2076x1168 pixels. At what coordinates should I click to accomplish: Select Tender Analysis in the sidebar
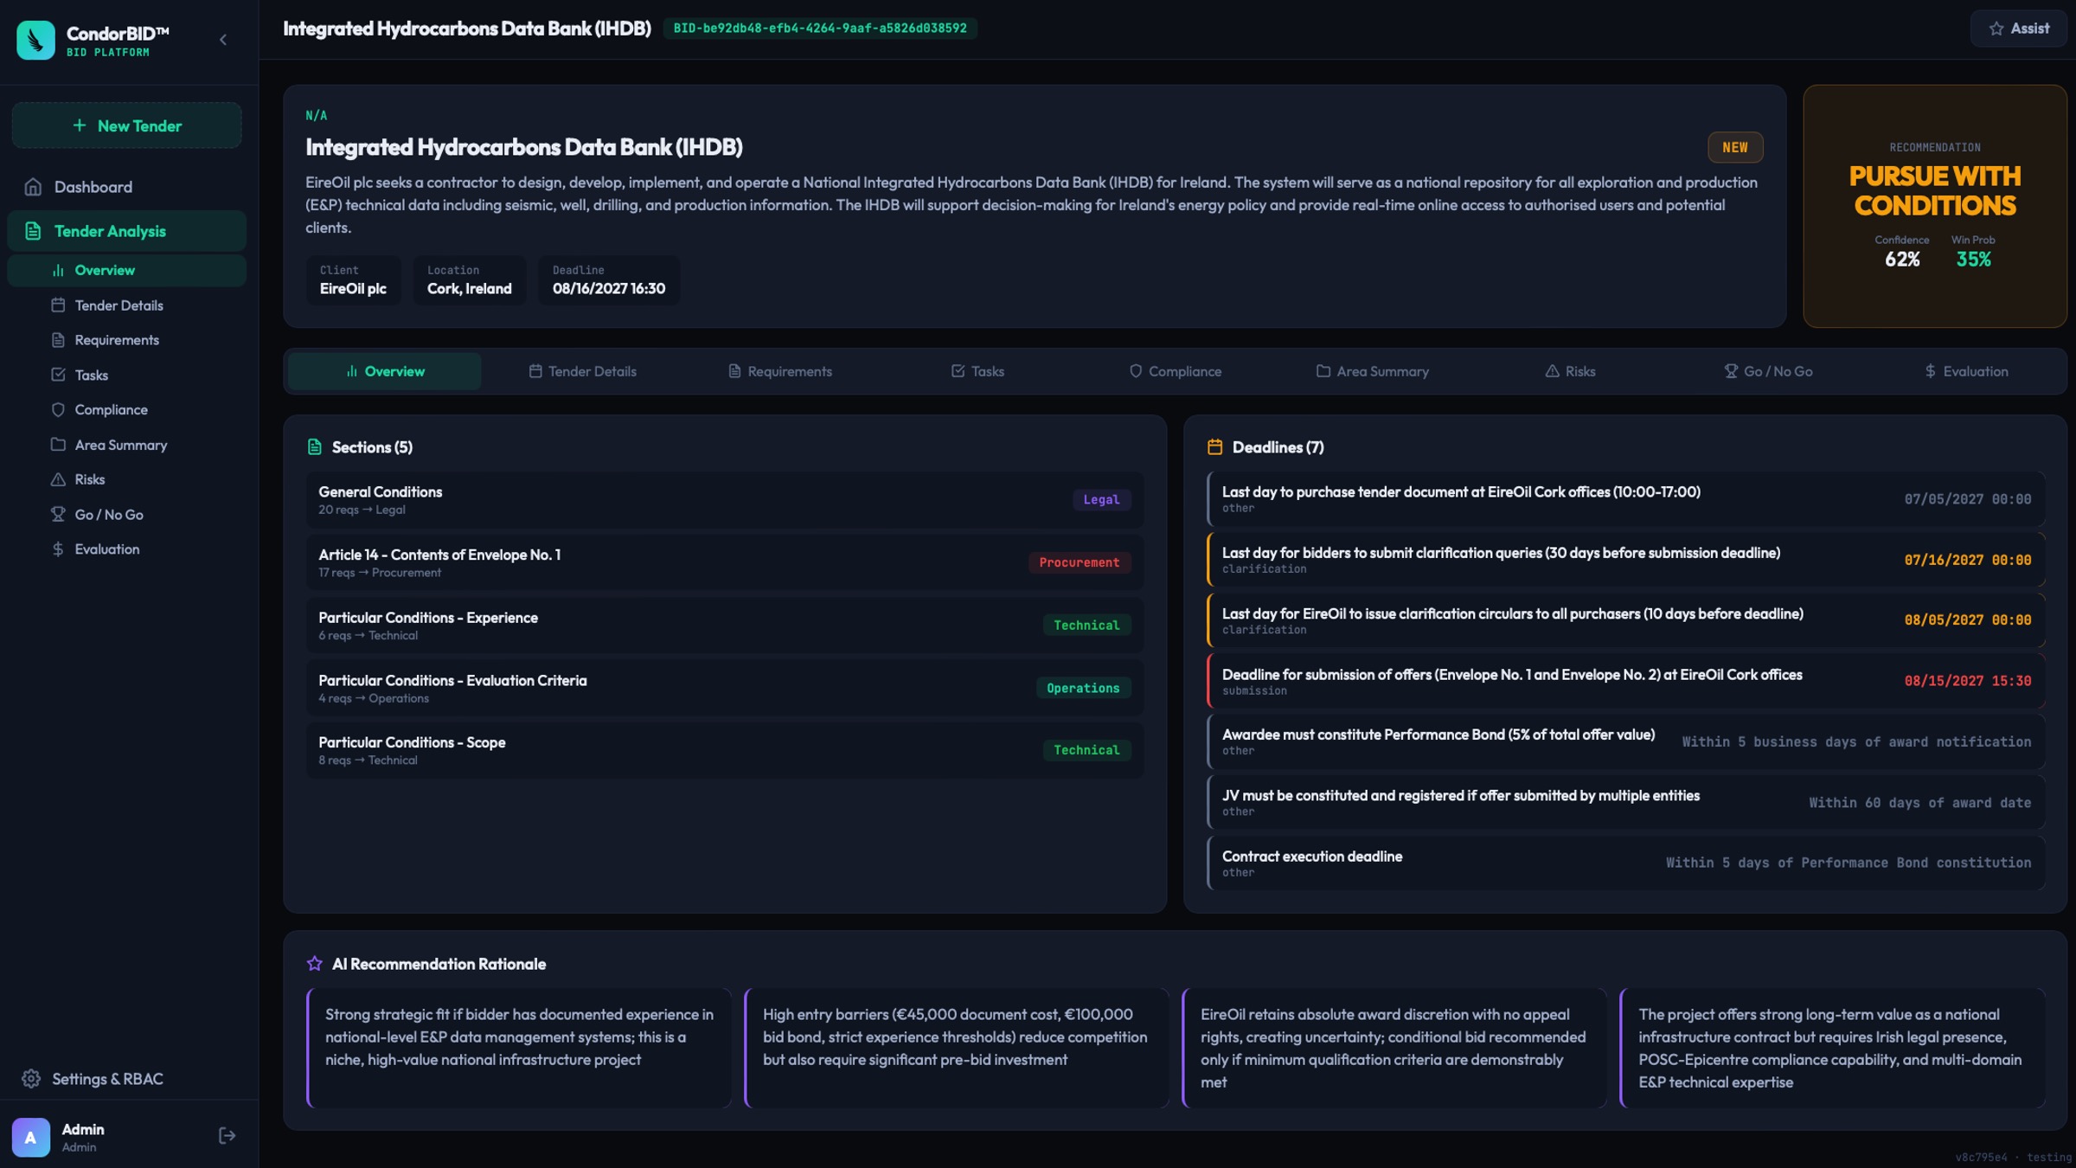(127, 231)
